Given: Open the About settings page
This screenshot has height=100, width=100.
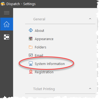Looking at the screenshot, I should 39,30.
